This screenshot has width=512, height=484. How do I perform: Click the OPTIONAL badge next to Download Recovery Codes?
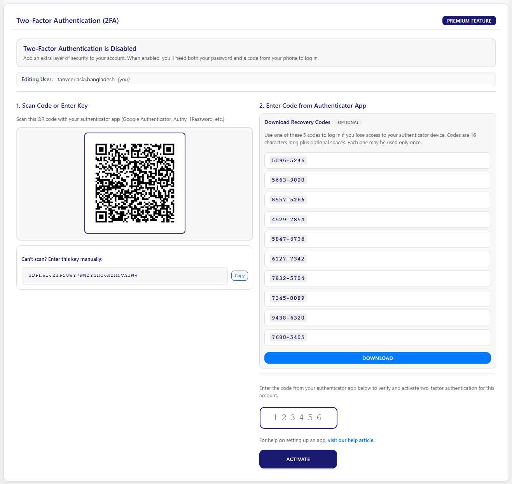pos(348,122)
